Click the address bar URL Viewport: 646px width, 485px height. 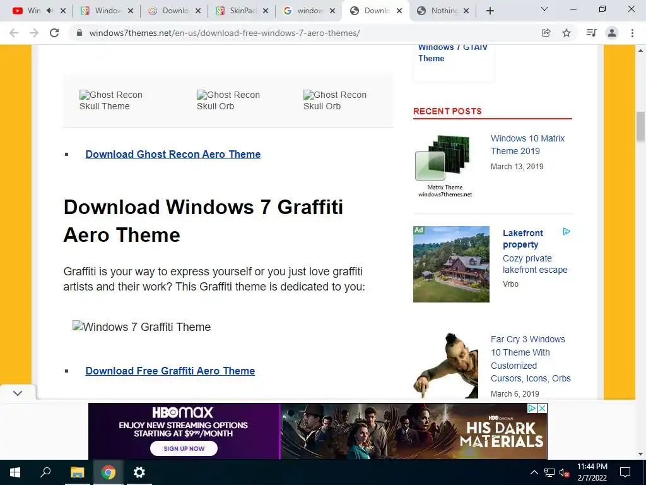tap(225, 33)
